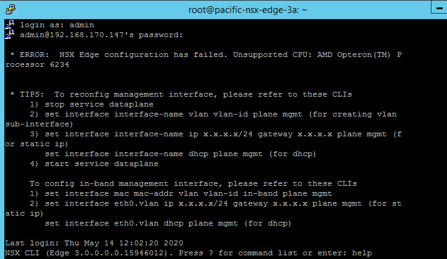Click the PuTTY icon beside the password prompt
Viewport: 447px width, 259px height.
pos(9,35)
